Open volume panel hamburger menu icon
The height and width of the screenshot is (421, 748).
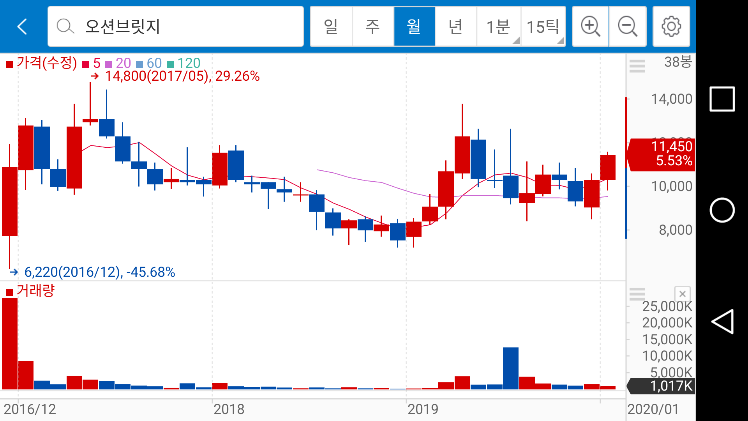pos(637,294)
